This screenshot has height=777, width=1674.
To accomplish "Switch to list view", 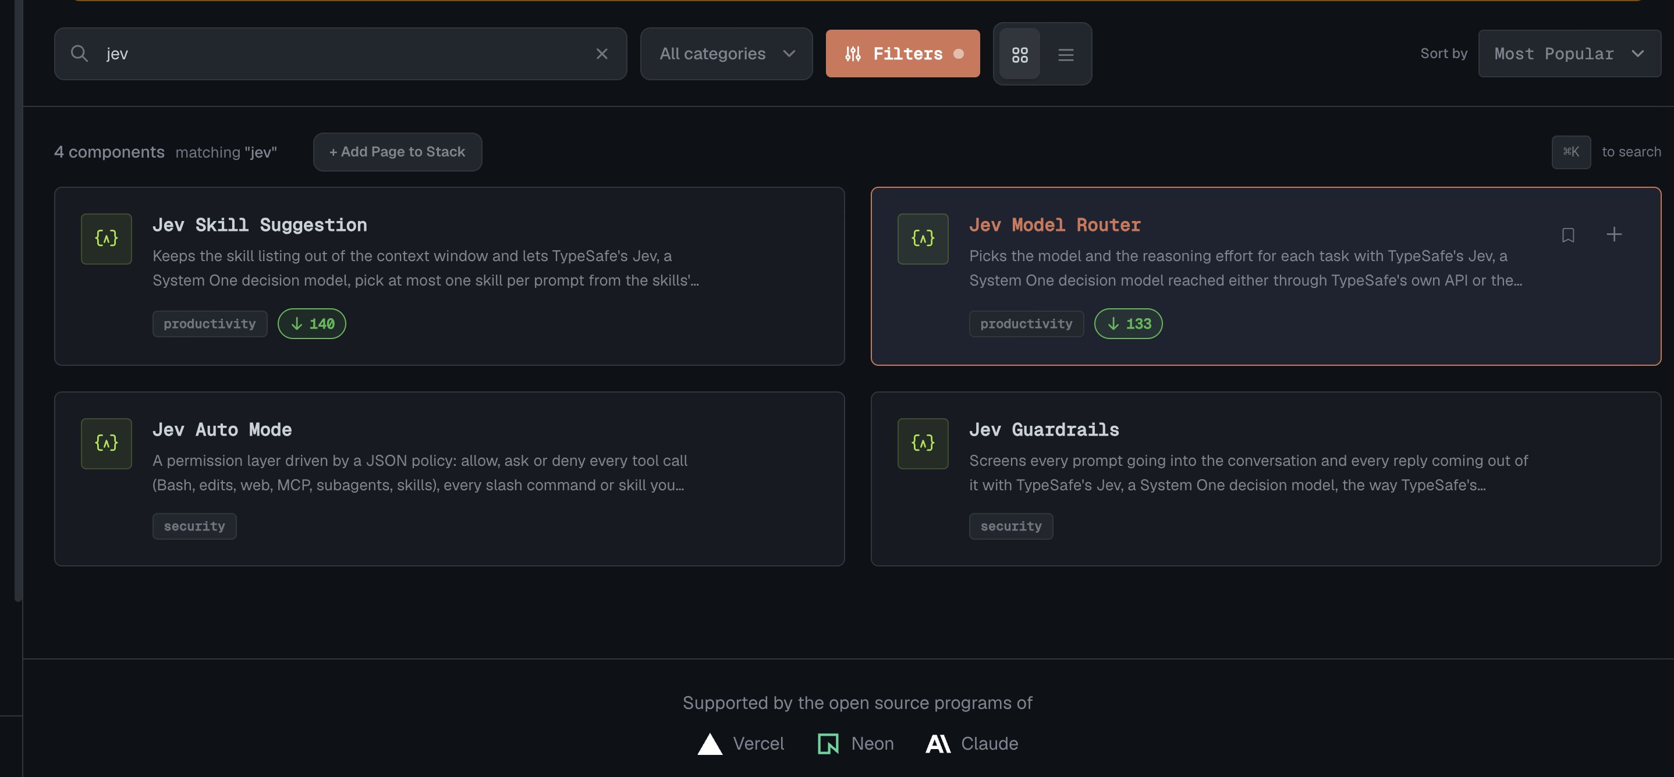I will click(1065, 55).
